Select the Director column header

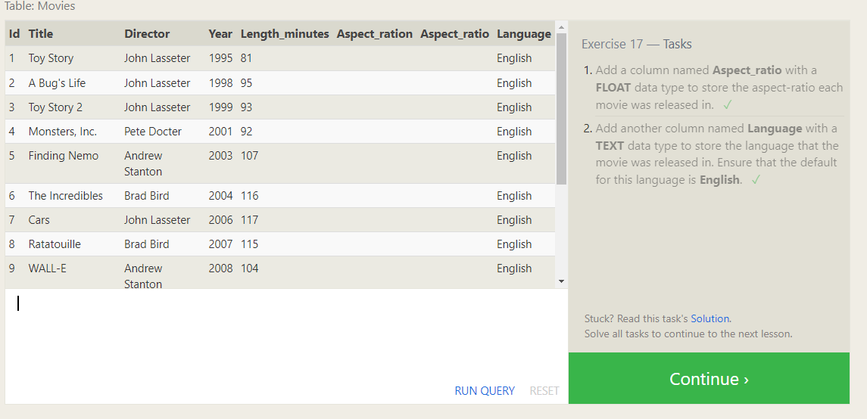pyautogui.click(x=147, y=34)
